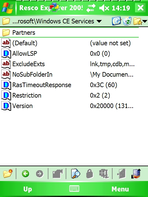Expand the favorites folder dropdown arrow
Viewport: 148px width, 197px height.
145,21
